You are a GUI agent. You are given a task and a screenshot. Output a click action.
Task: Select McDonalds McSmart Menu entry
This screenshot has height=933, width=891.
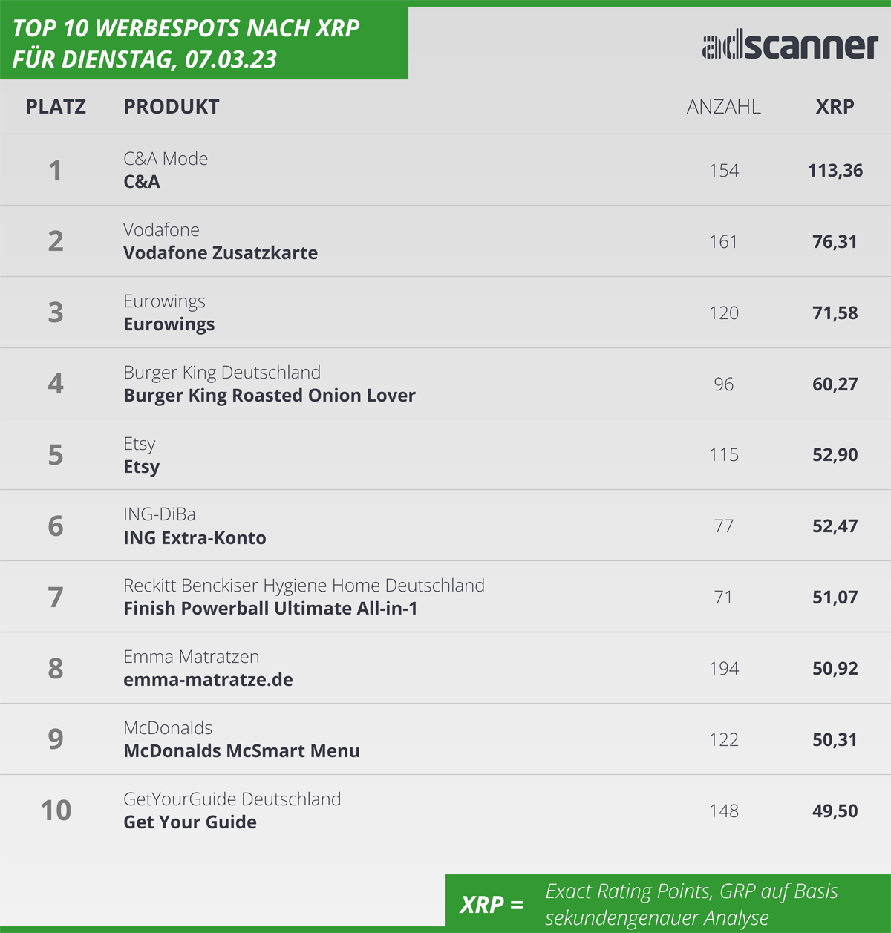(x=241, y=751)
